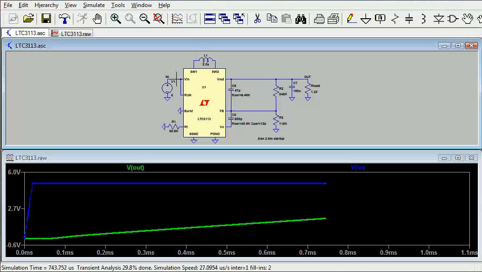Switch to the LTC3113.asc tab
This screenshot has height=272, width=482.
point(26,33)
